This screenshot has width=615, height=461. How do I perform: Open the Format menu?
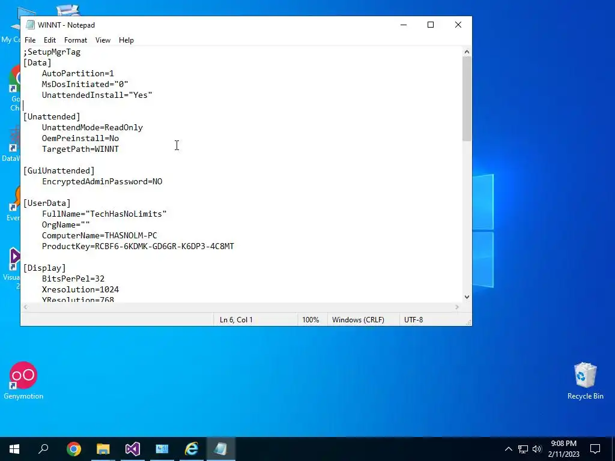click(76, 40)
